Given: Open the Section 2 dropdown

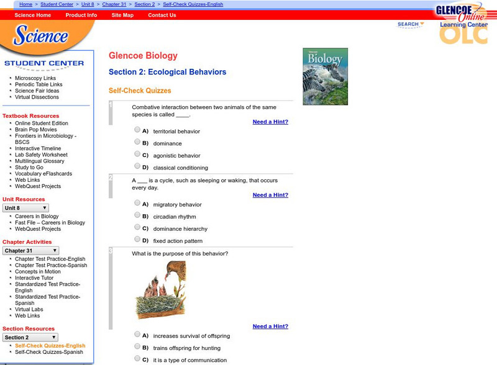Looking at the screenshot, I should pos(30,338).
